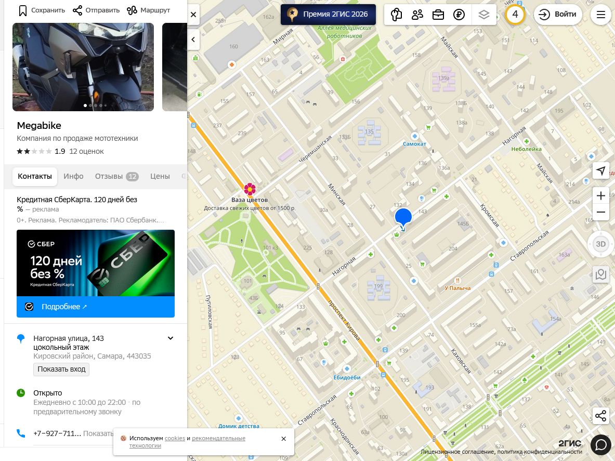Open the Megabike scooter photo thumbnail

83,67
